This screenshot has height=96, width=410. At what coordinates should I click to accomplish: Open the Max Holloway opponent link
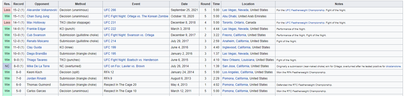36,23
